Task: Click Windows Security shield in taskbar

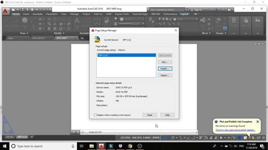Action: [121, 146]
